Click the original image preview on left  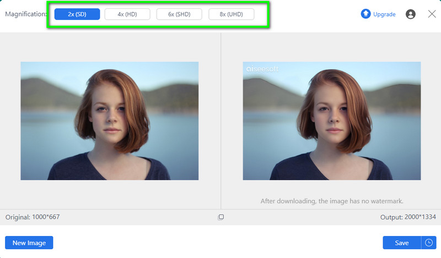[109, 120]
